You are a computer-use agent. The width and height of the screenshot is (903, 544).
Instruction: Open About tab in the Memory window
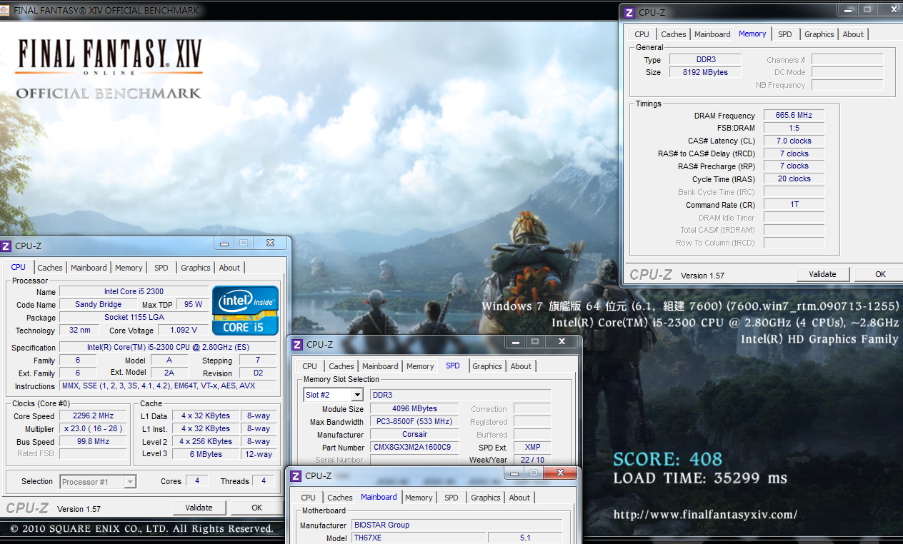click(853, 34)
